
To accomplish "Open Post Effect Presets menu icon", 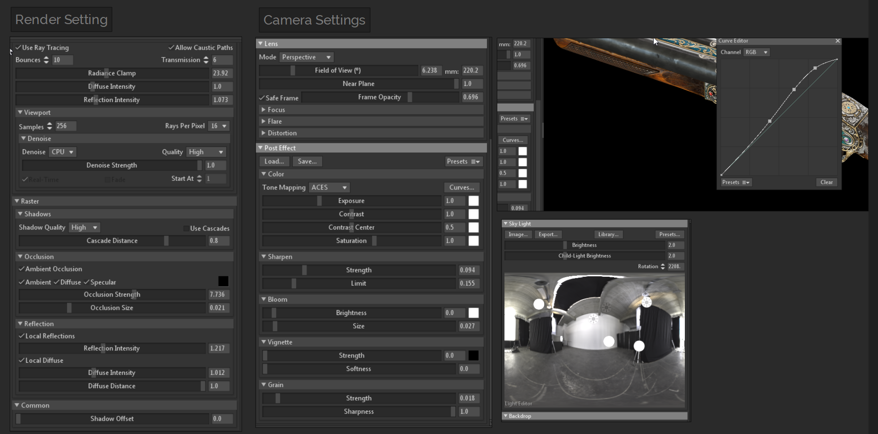I will [476, 162].
